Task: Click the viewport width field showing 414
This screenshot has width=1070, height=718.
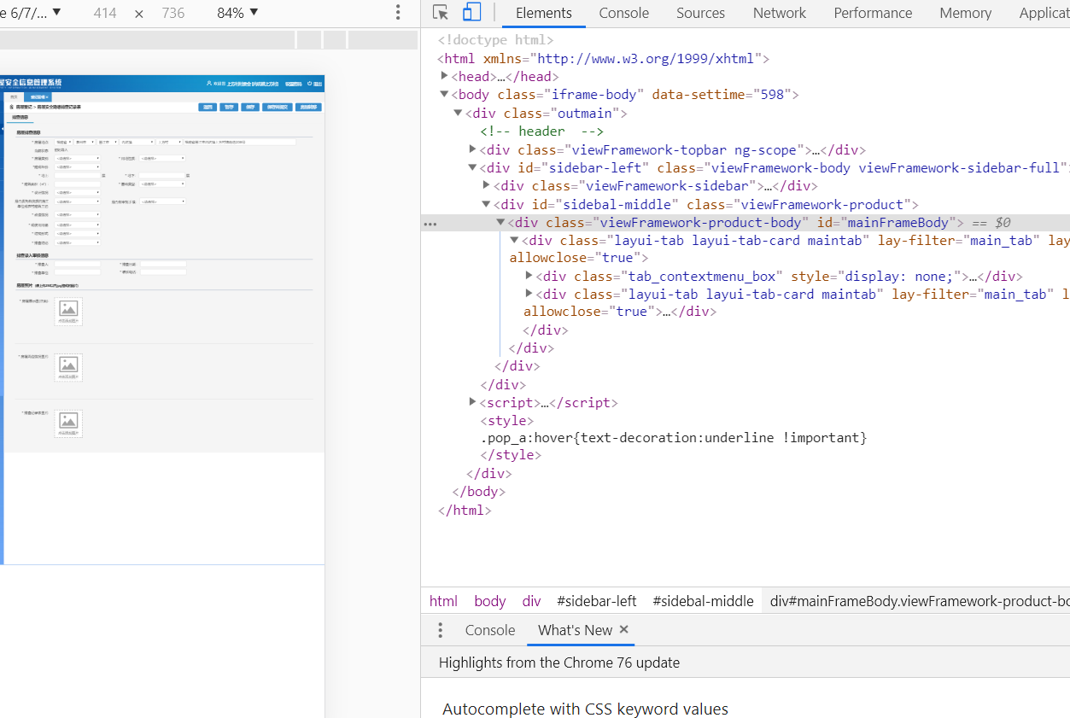Action: 105,13
